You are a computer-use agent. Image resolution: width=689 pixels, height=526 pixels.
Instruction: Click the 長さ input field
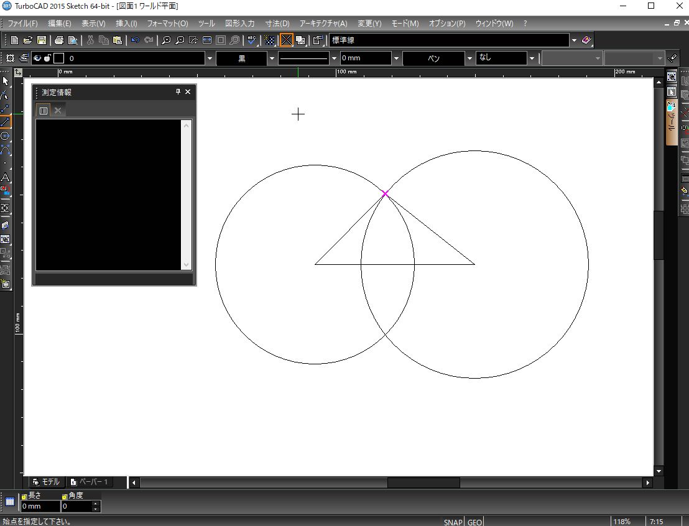pyautogui.click(x=40, y=506)
